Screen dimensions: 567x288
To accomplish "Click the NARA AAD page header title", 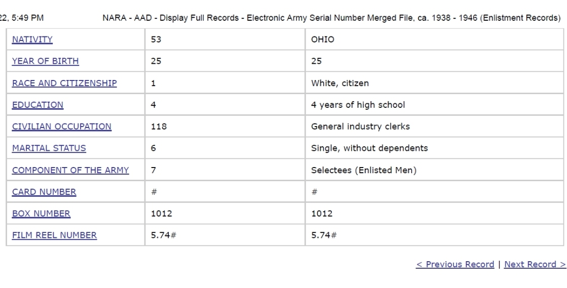I will [x=331, y=18].
